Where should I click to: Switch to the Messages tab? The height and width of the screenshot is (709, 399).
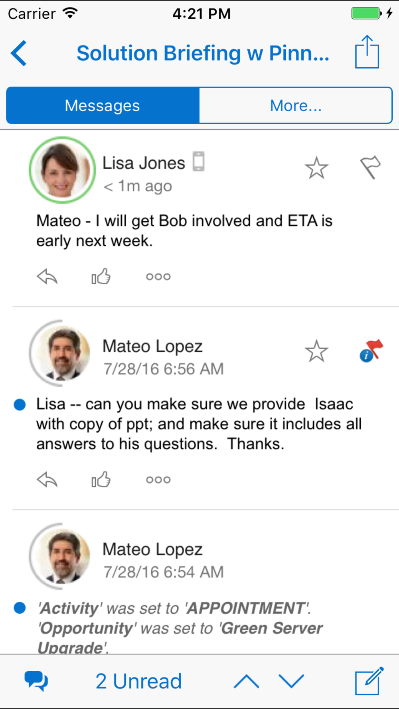coord(103,105)
